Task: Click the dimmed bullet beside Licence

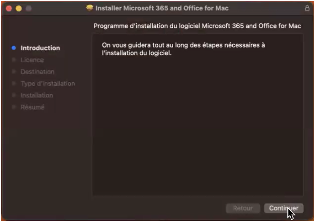Action: [14, 60]
